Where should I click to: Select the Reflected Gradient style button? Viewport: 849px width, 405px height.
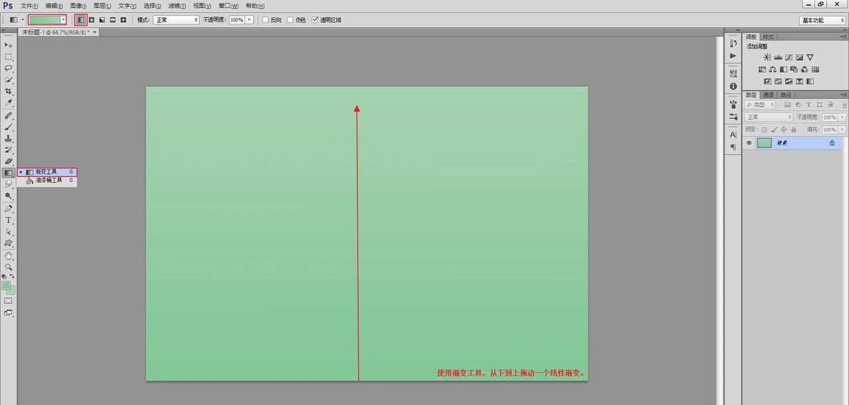tap(113, 20)
